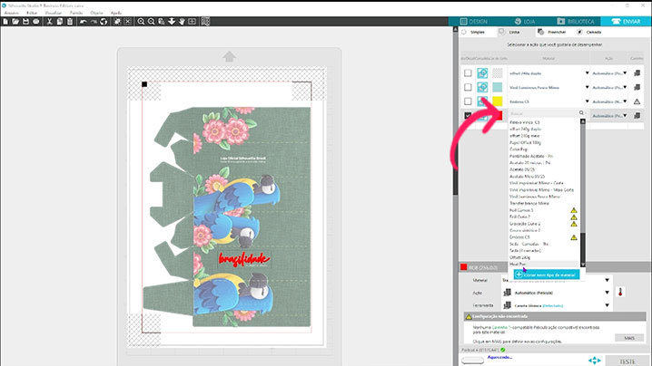Open the material dropdown in the yellow row
The height and width of the screenshot is (366, 652).
[x=587, y=101]
